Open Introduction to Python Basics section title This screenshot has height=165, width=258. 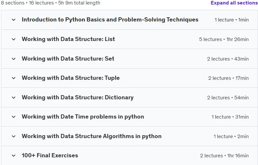[x=110, y=20]
